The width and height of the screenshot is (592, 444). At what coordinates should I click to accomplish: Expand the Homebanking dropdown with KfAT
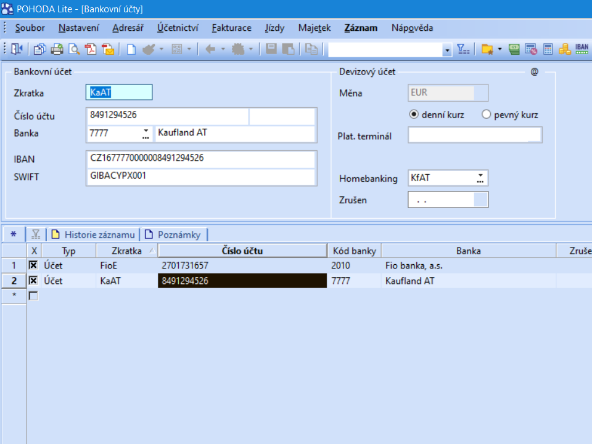click(480, 179)
